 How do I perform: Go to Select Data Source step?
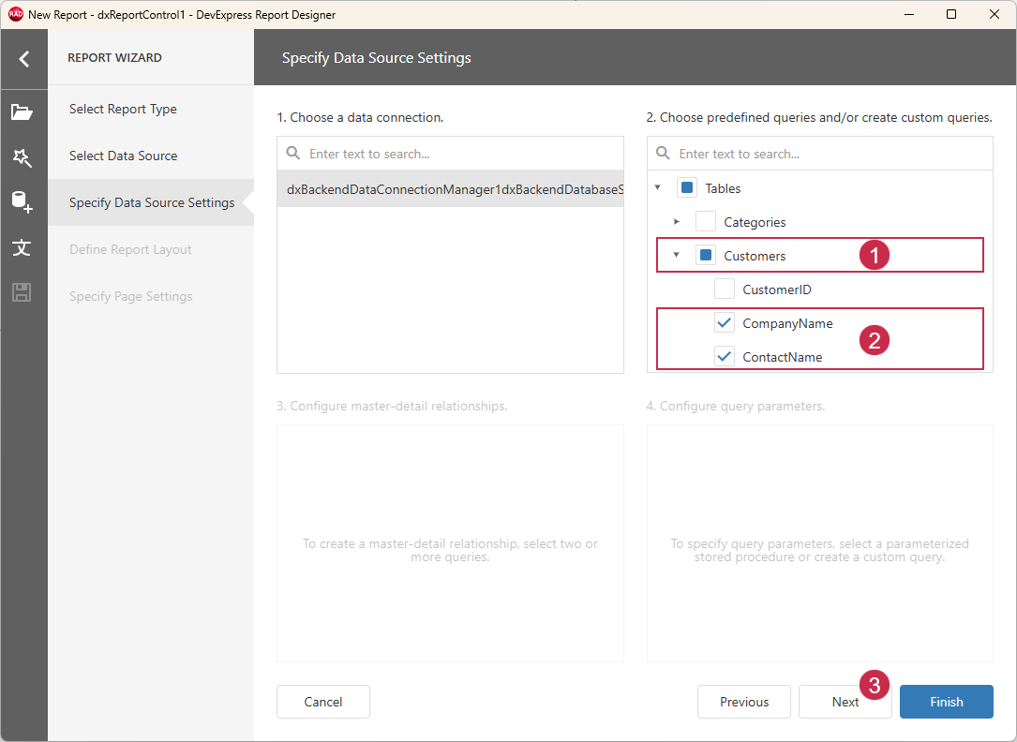pos(151,156)
